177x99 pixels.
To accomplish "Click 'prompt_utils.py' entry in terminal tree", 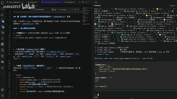I will (x=138, y=41).
